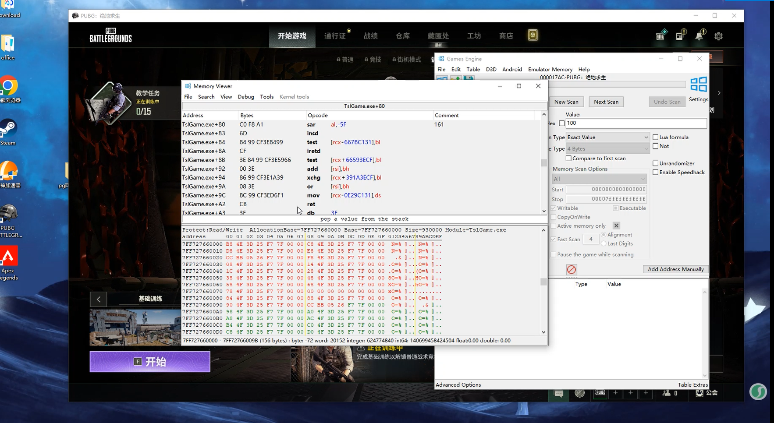Image resolution: width=774 pixels, height=423 pixels.
Task: Toggle the Lua formula checkbox
Action: (x=656, y=137)
